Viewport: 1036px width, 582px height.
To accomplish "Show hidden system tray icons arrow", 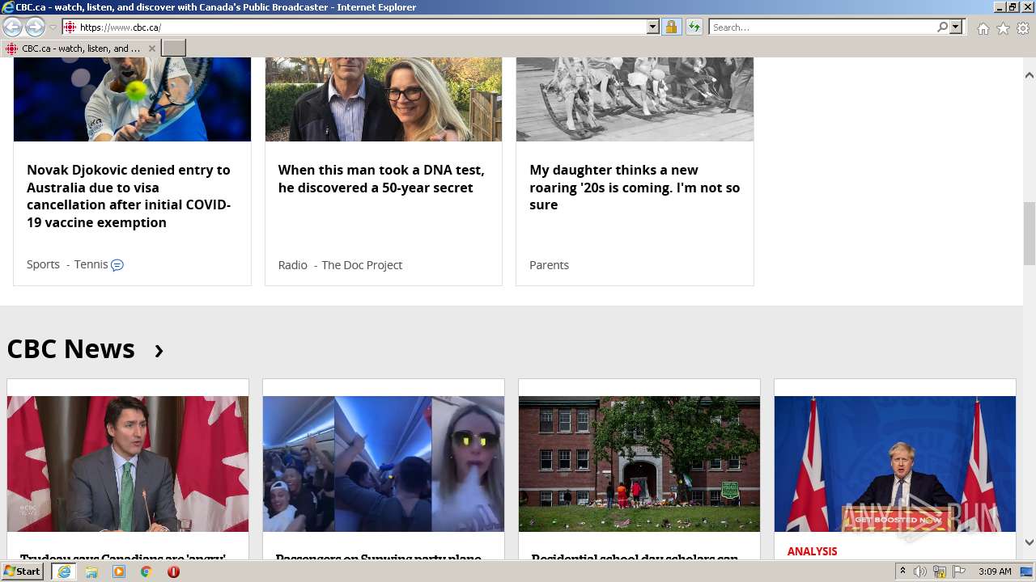I will tap(902, 571).
